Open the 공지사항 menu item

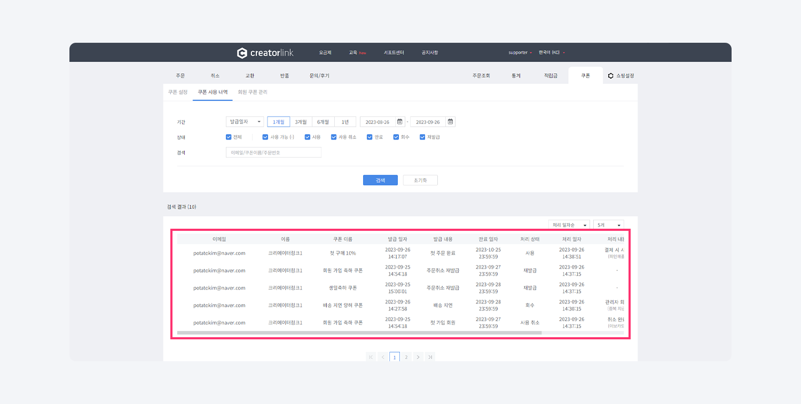(x=430, y=53)
